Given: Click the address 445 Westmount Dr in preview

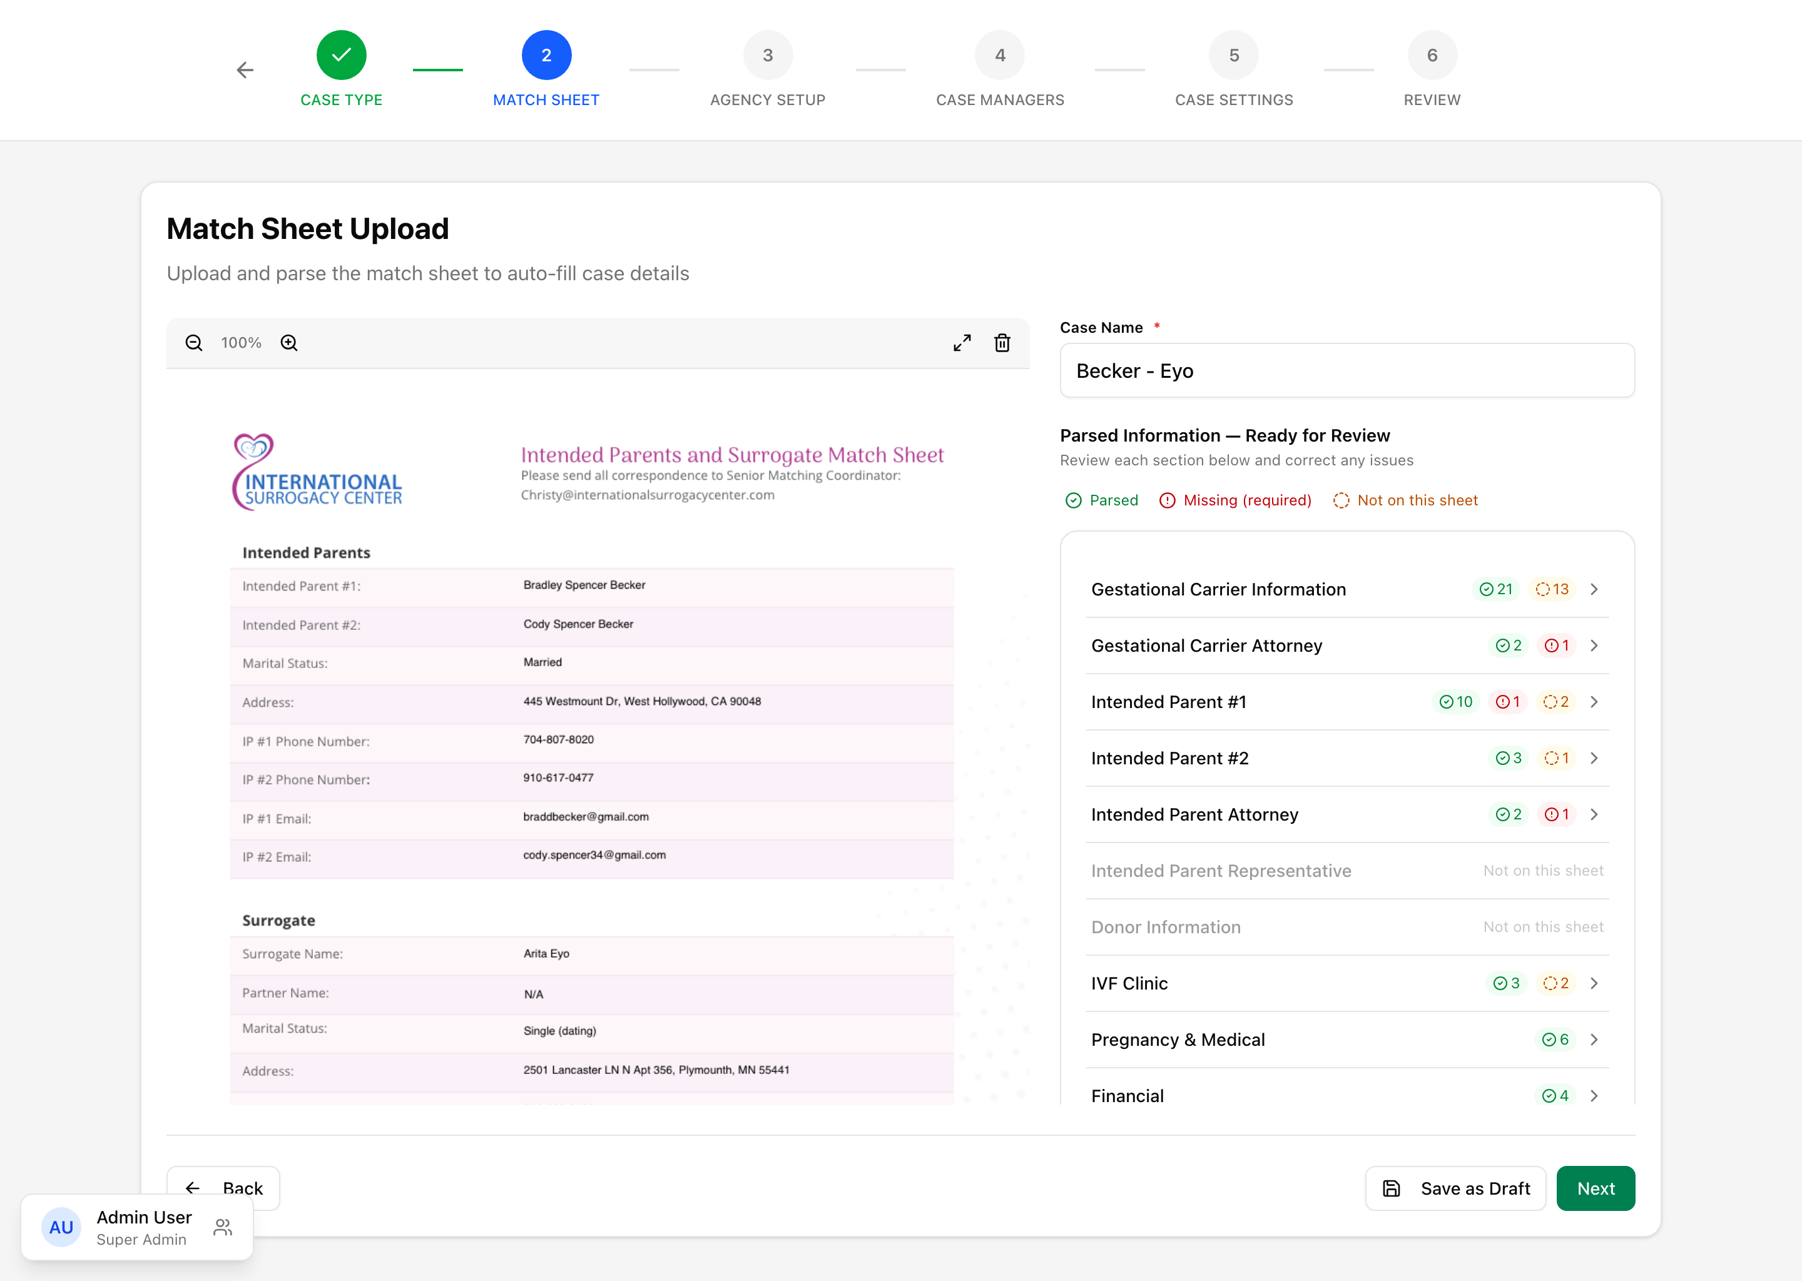Looking at the screenshot, I should tap(642, 701).
